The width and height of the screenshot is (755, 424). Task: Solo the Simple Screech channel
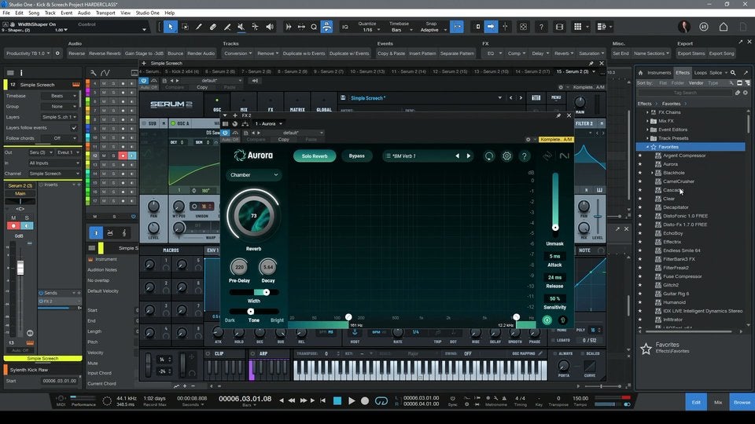click(27, 217)
